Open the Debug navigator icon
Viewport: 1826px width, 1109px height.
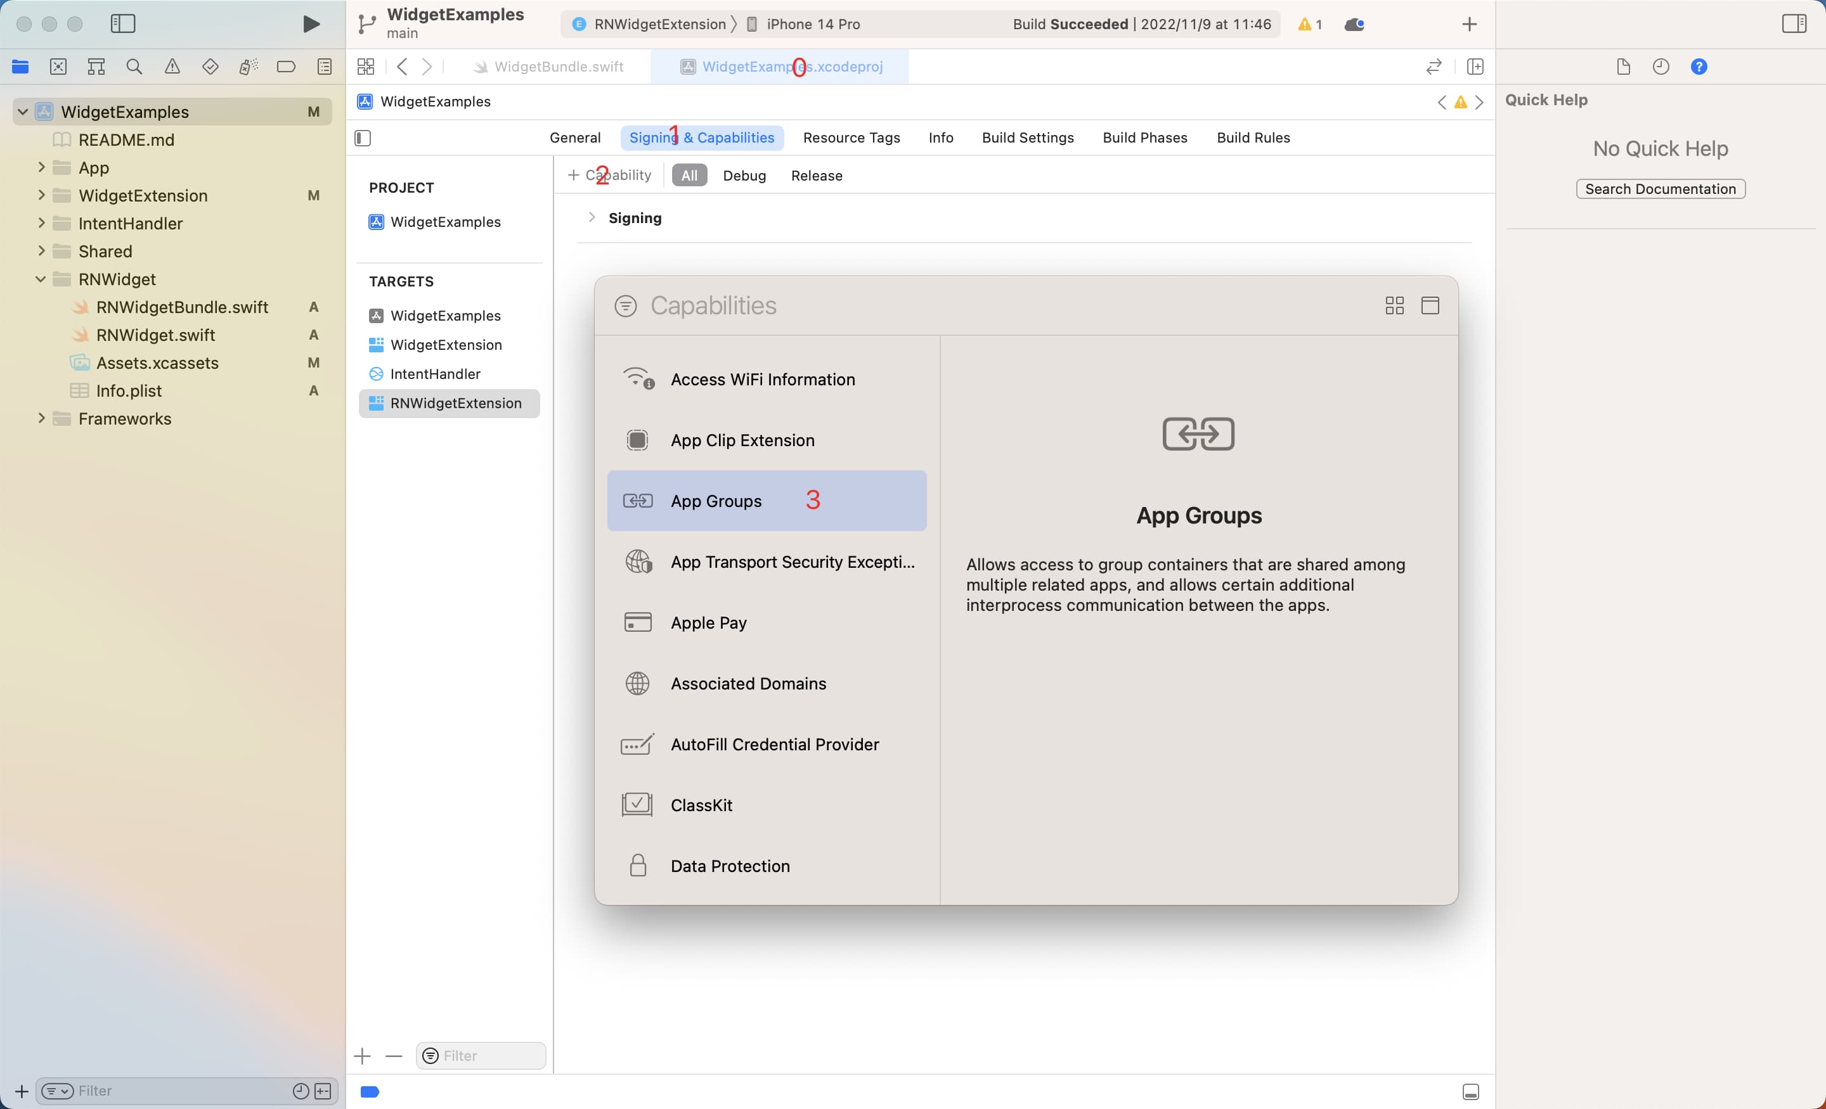249,67
